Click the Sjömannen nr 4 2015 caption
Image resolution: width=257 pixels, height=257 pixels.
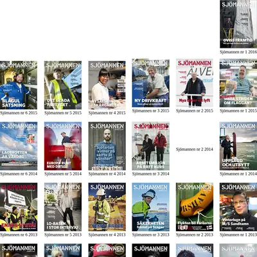click(x=107, y=112)
